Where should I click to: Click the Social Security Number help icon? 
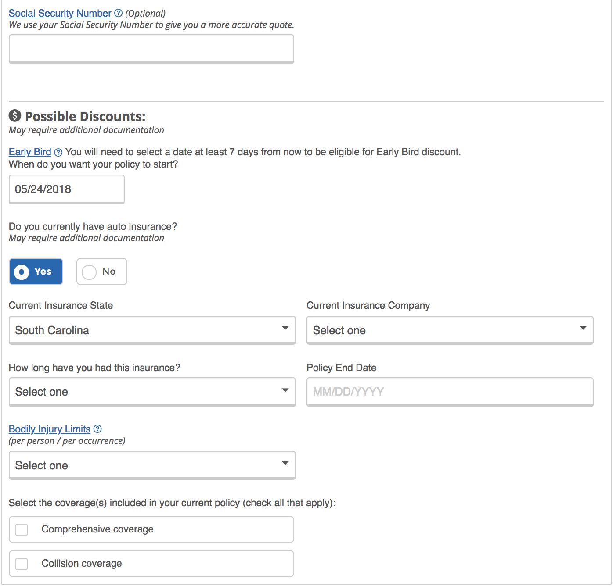[118, 13]
